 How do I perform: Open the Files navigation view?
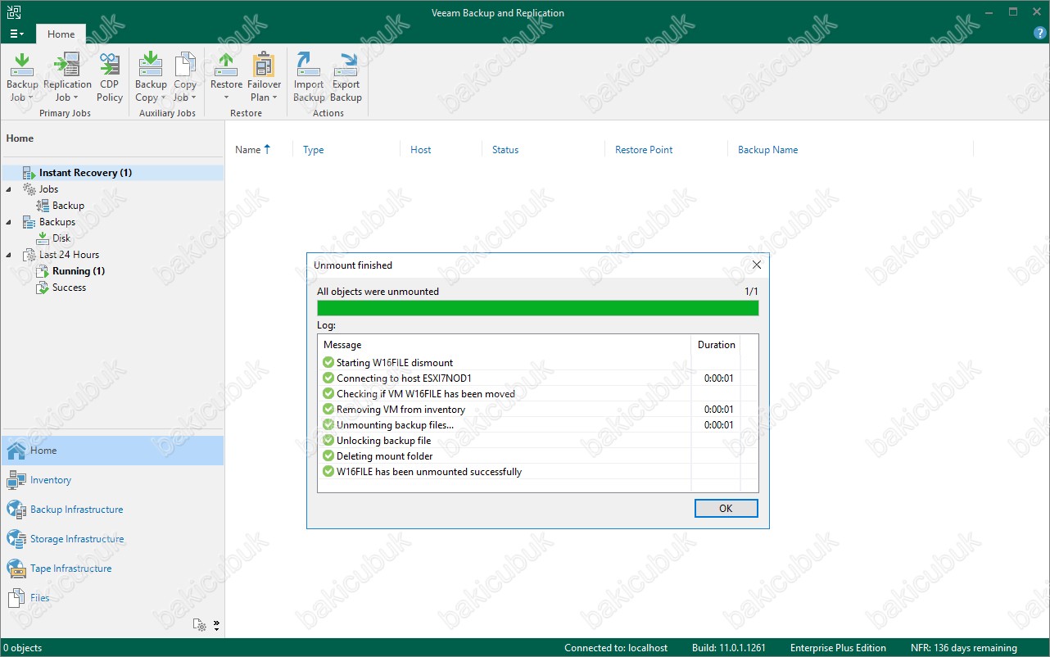pos(112,598)
